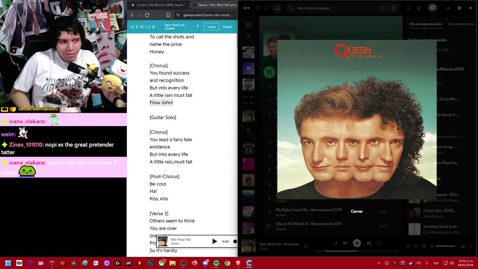Open Spotify from the taskbar
The height and width of the screenshot is (269, 478).
pos(216,263)
